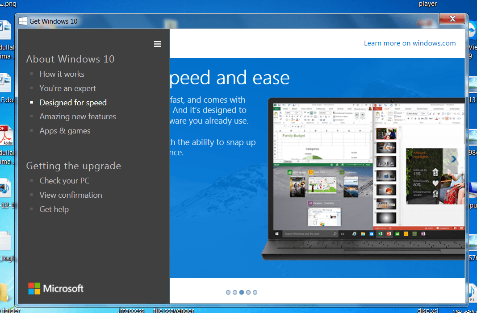477x316 pixels.
Task: Click the About Windows 10 heading
Action: (x=70, y=59)
